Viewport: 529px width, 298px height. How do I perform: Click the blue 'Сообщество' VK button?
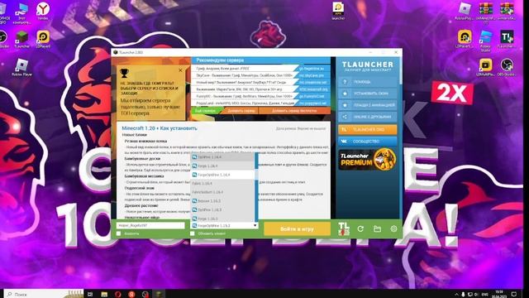click(367, 142)
